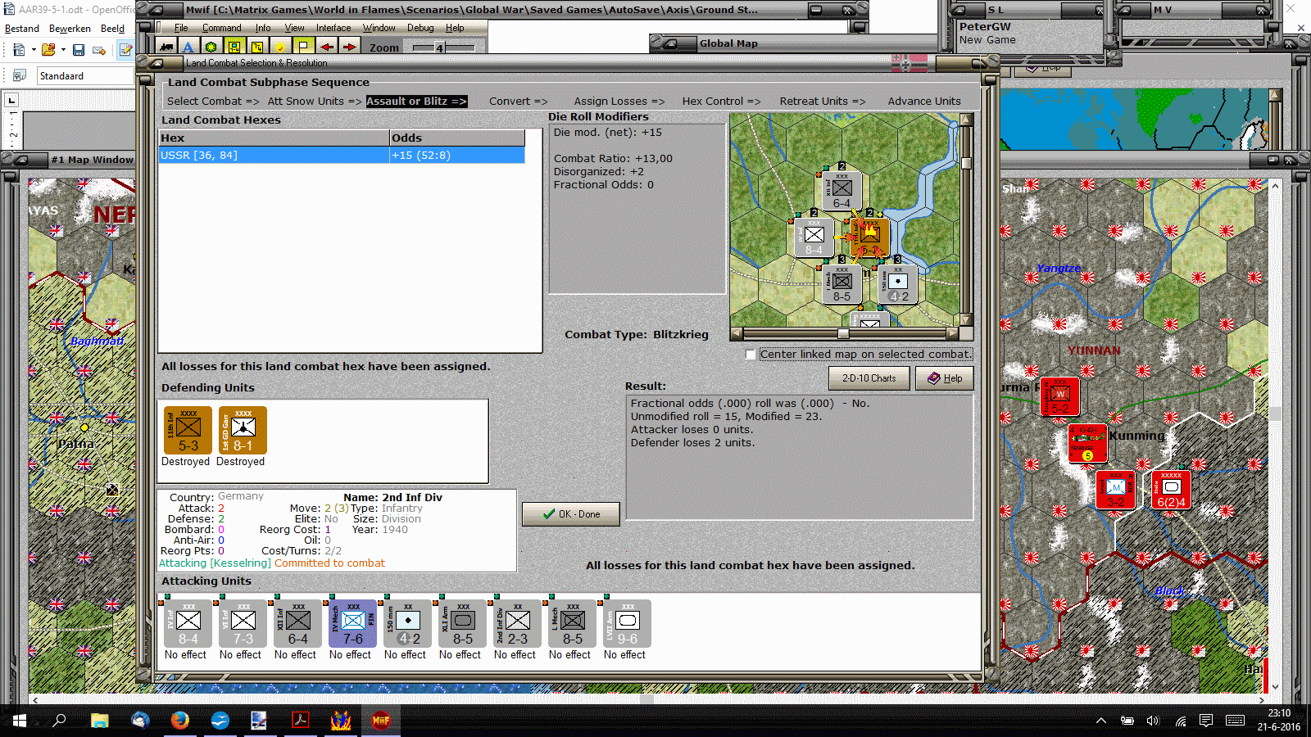Expand the dropdown arrow beside OpenOffice new document icon

point(34,50)
